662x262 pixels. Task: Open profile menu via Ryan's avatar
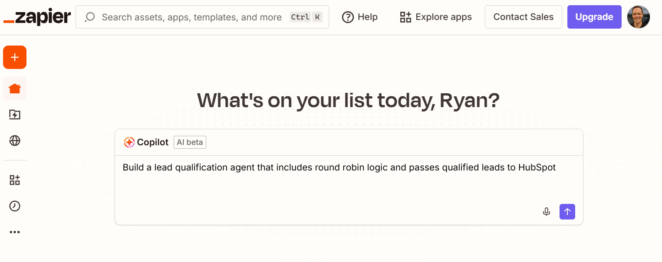pyautogui.click(x=638, y=16)
